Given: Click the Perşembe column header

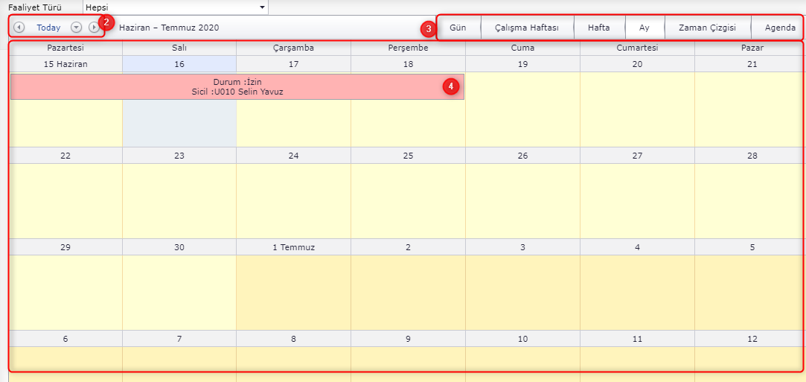Looking at the screenshot, I should tap(408, 48).
